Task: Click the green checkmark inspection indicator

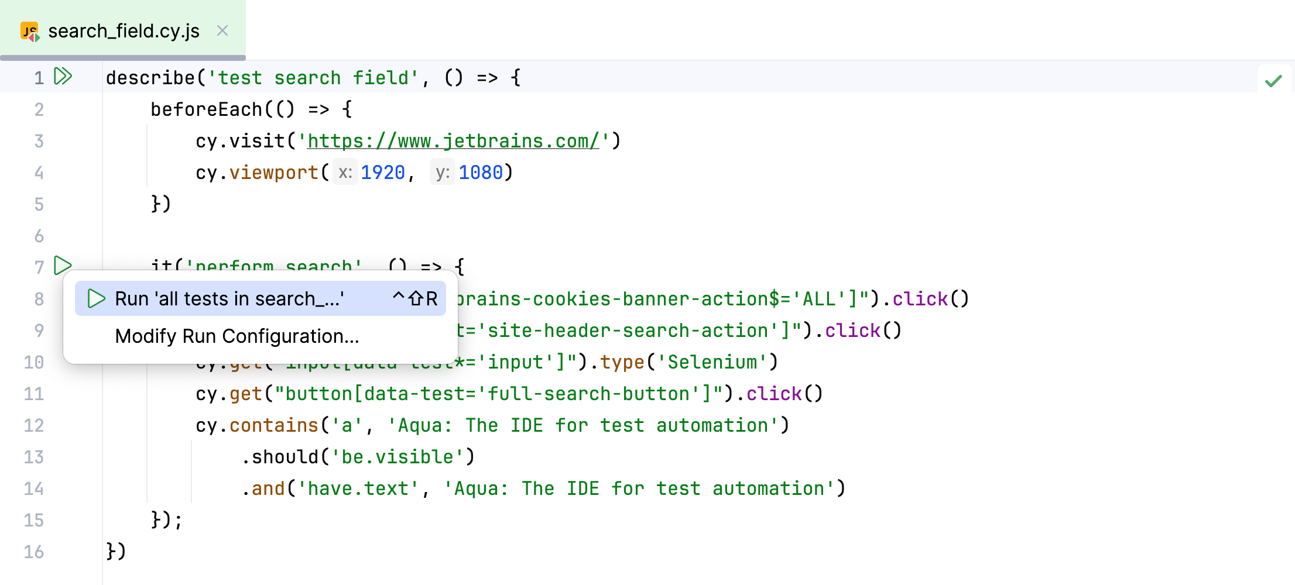Action: [x=1274, y=81]
